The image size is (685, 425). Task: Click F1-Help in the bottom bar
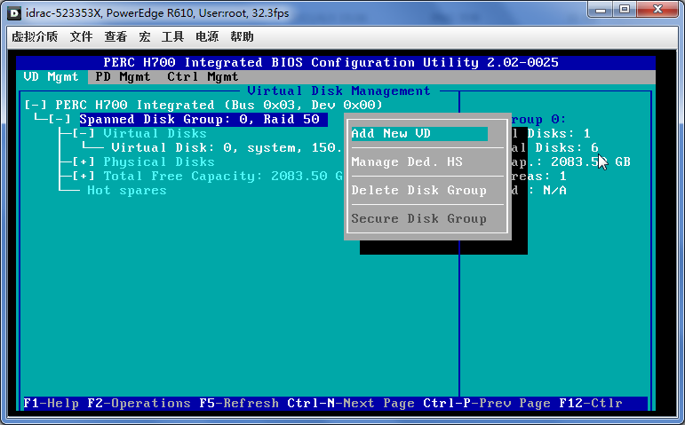[52, 403]
